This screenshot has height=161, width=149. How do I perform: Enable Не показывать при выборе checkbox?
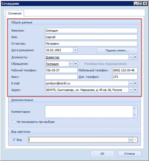click(x=14, y=122)
